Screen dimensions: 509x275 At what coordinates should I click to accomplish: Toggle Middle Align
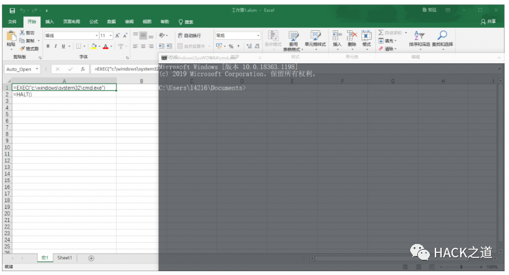[x=143, y=35]
